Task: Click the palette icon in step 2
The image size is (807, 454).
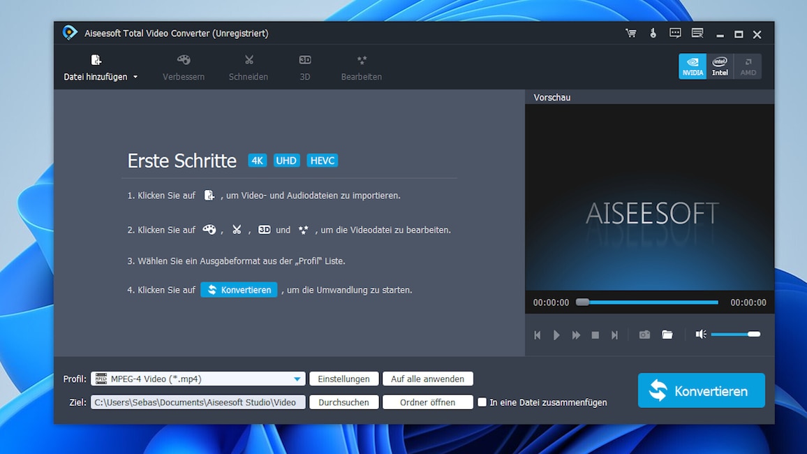Action: (209, 230)
